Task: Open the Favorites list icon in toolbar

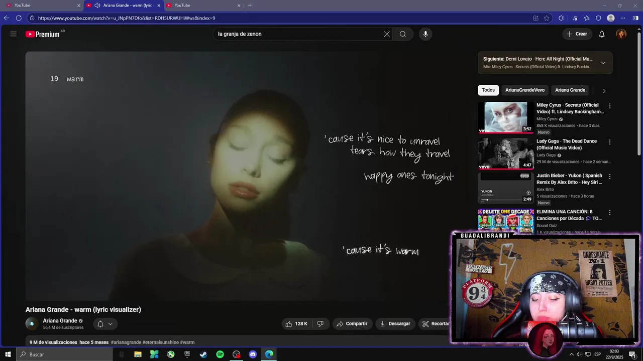Action: (x=587, y=18)
